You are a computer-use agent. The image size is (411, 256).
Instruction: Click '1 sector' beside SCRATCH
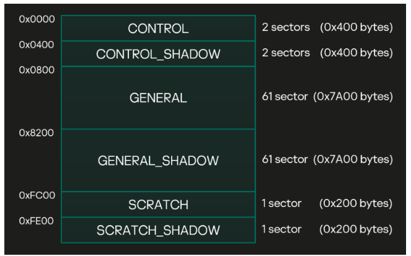282,203
